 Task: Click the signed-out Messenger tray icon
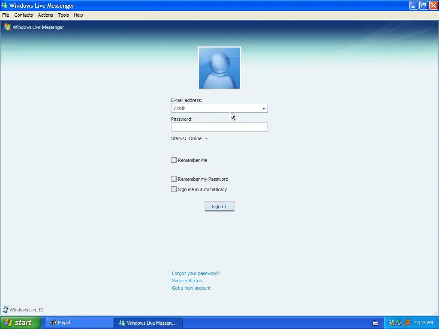(x=392, y=323)
